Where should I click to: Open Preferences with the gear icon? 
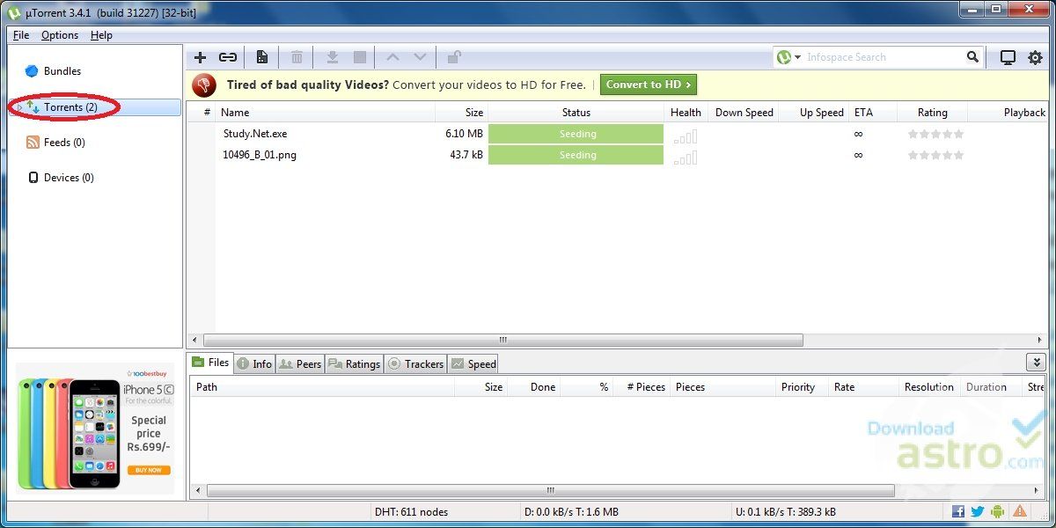coord(1035,57)
